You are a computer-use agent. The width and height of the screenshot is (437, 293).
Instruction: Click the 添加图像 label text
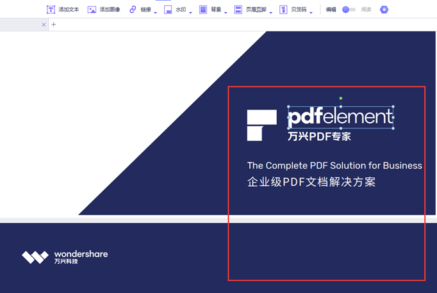tap(110, 10)
